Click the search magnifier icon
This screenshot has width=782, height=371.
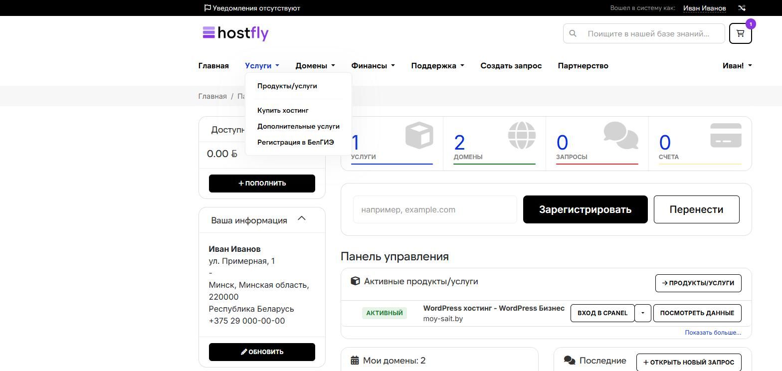pyautogui.click(x=573, y=33)
